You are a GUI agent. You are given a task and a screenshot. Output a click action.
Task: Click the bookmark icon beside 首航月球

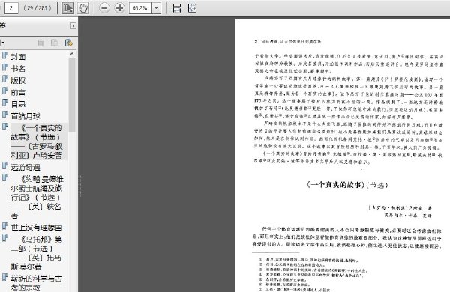click(5, 115)
